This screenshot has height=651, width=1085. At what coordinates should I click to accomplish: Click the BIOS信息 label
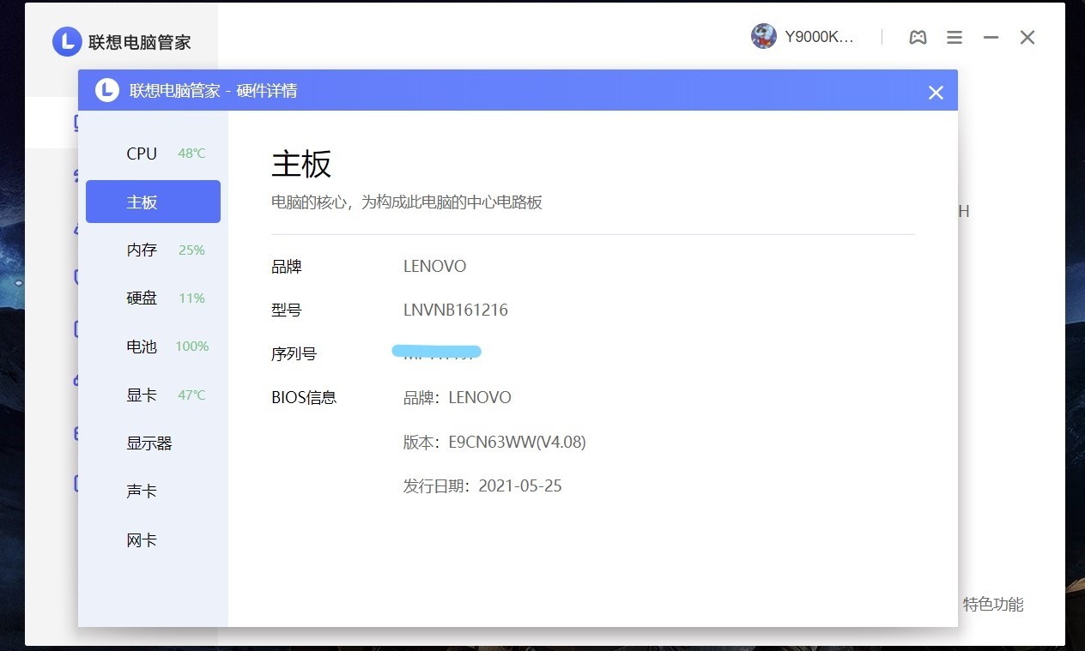304,397
